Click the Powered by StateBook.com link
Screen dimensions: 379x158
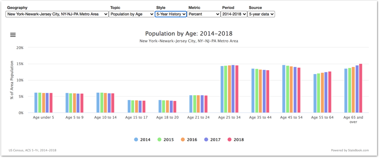(x=350, y=150)
